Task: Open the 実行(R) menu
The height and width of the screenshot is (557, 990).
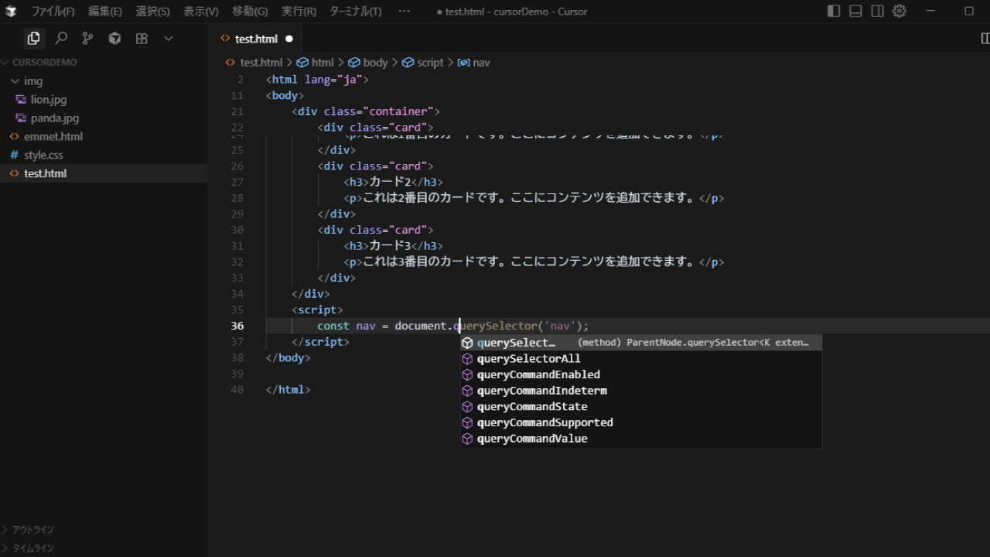Action: pos(299,12)
